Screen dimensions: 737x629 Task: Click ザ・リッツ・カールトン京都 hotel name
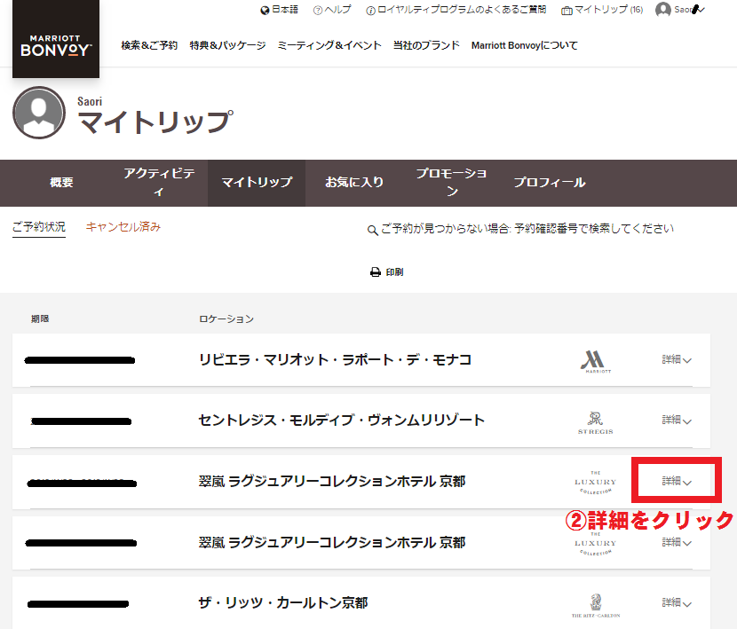[x=283, y=602]
